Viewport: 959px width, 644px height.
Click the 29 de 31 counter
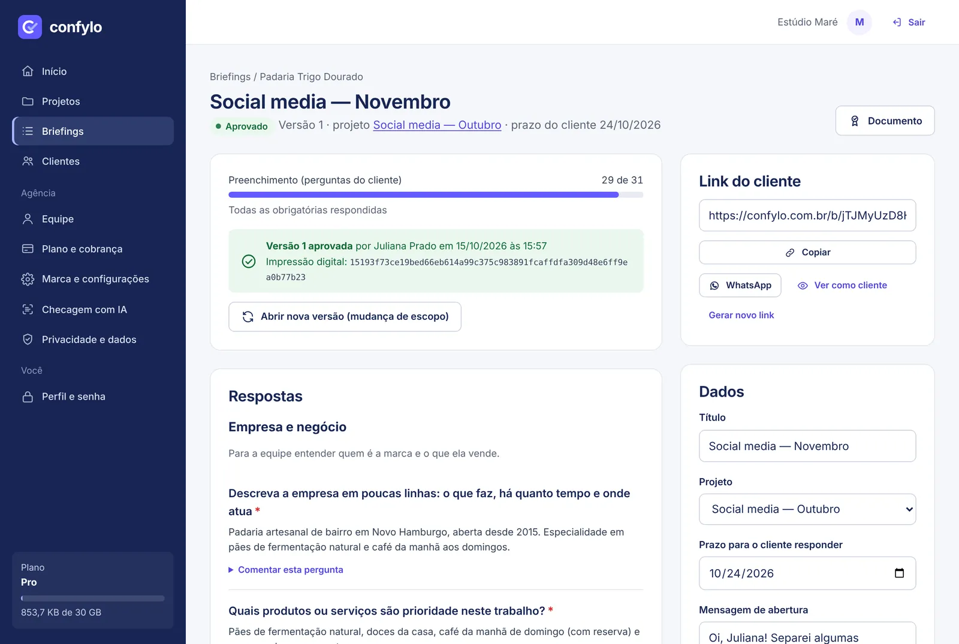[622, 180]
